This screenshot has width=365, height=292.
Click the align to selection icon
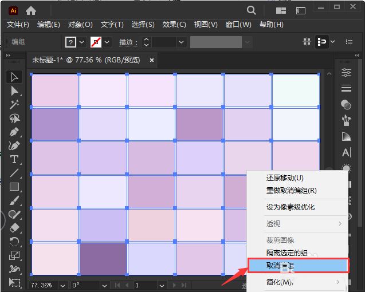coord(321,42)
